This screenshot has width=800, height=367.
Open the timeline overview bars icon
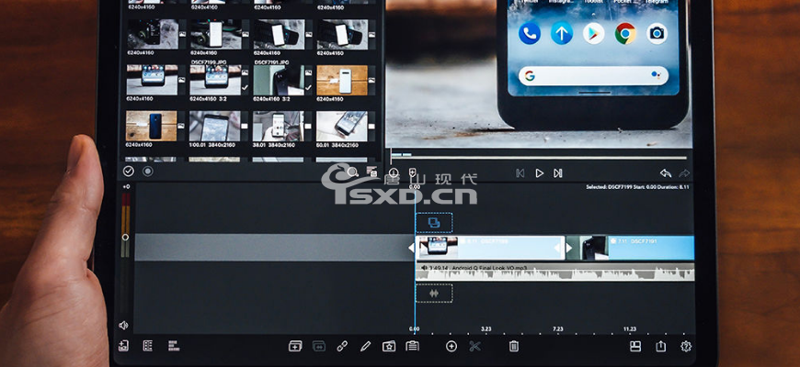pyautogui.click(x=174, y=346)
